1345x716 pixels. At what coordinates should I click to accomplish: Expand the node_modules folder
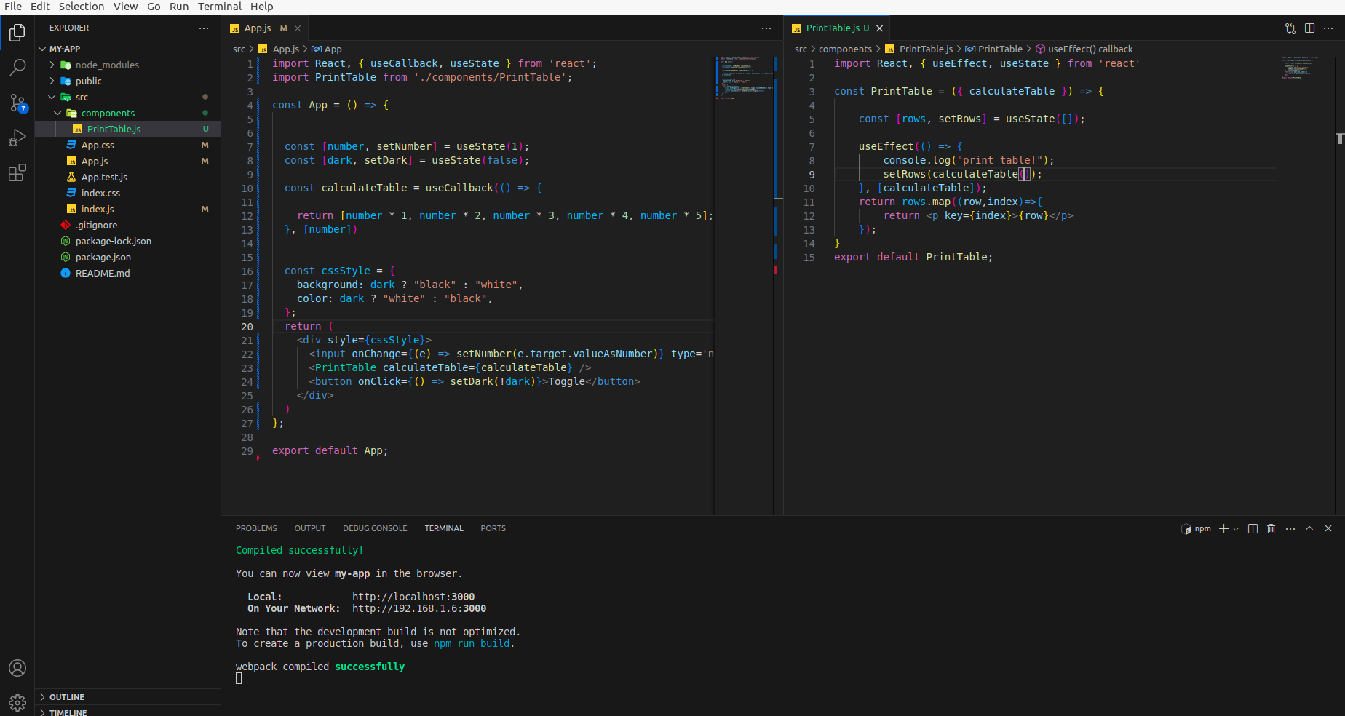point(107,65)
